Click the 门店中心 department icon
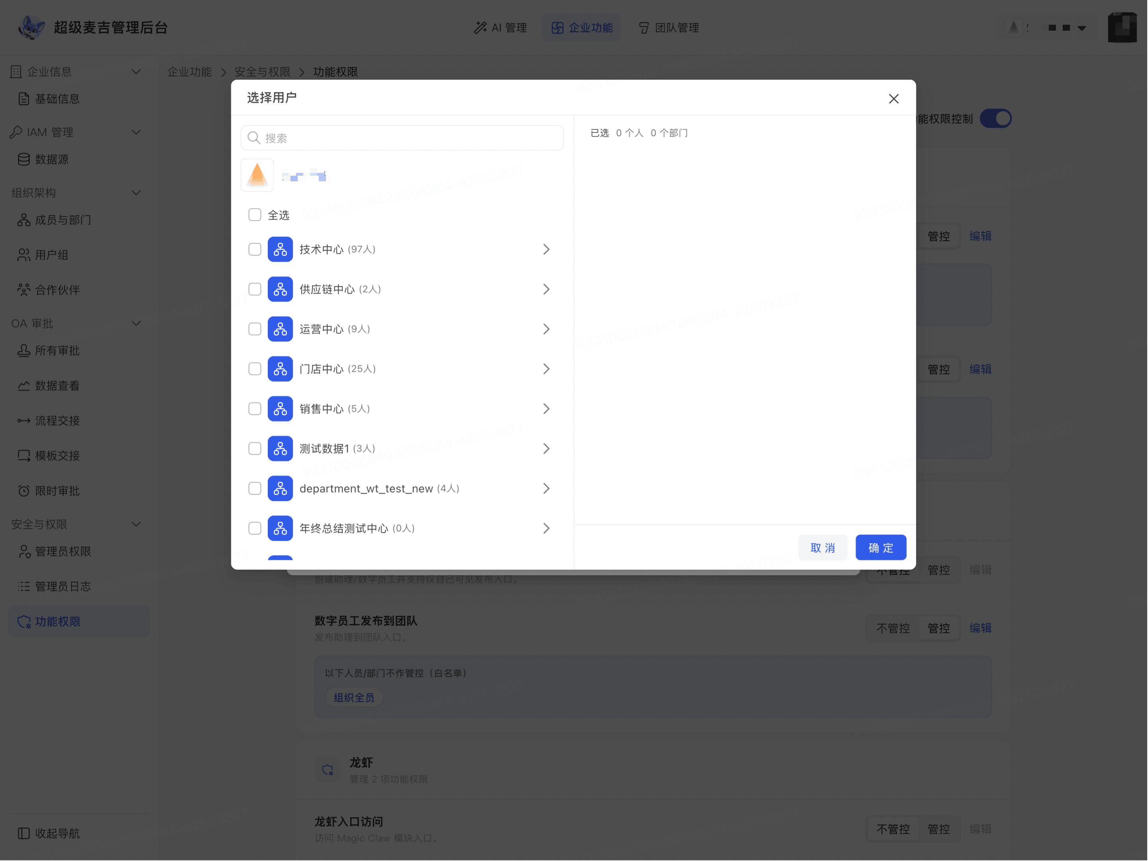Viewport: 1148px width, 861px height. pyautogui.click(x=280, y=369)
